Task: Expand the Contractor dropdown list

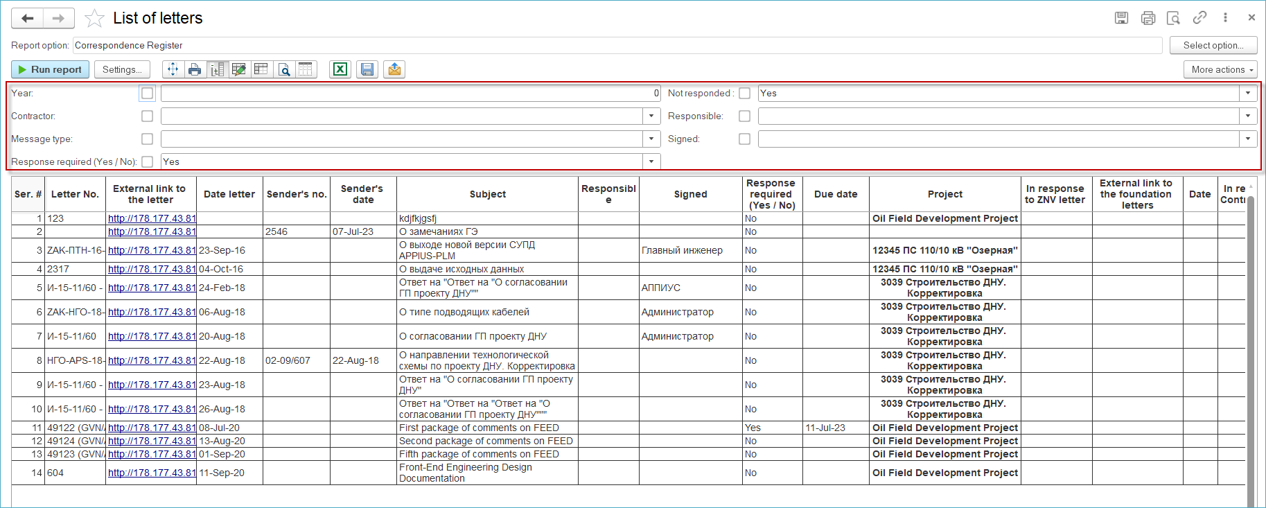Action: point(651,116)
